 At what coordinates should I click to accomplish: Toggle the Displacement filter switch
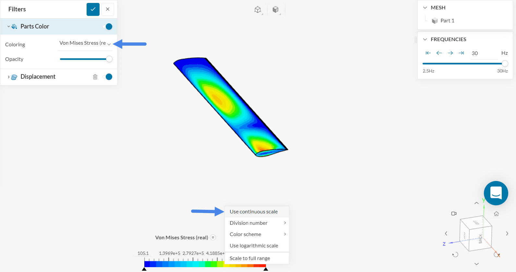[x=108, y=77]
